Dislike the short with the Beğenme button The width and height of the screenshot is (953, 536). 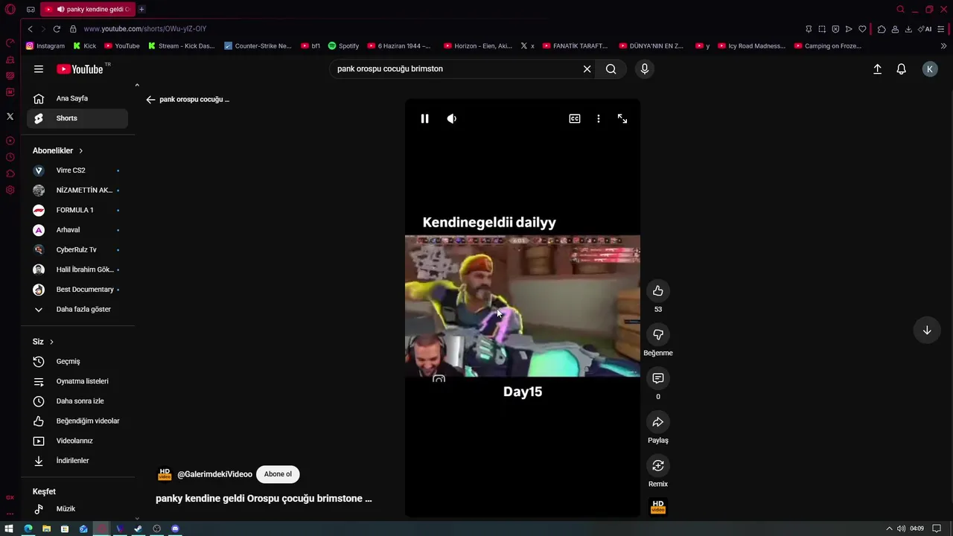tap(658, 335)
